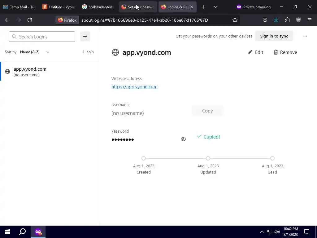Select the app.vyond.com login in sidebar
Viewport: 317px width, 238px height.
tap(50, 72)
